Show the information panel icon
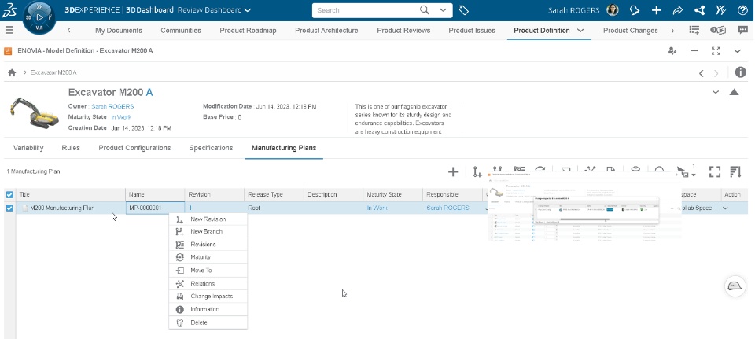755x339 pixels. (x=740, y=72)
